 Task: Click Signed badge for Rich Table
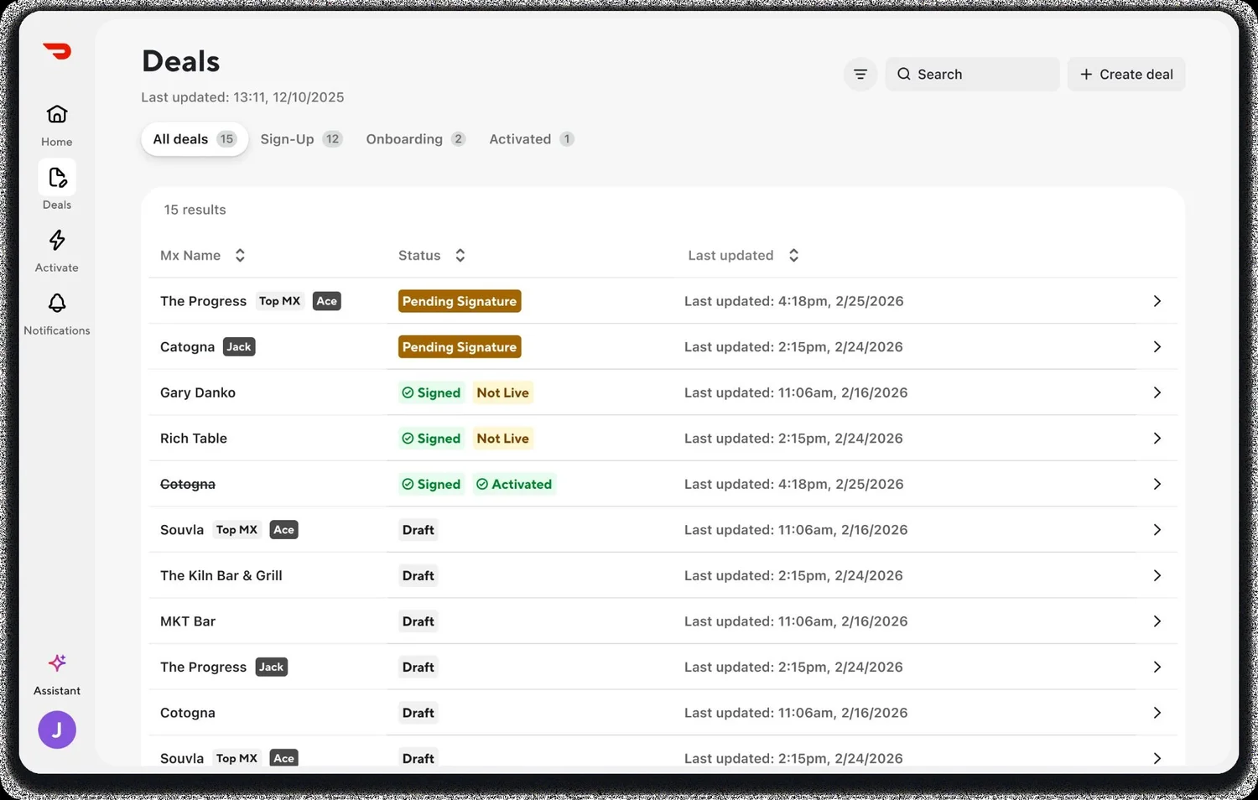431,439
